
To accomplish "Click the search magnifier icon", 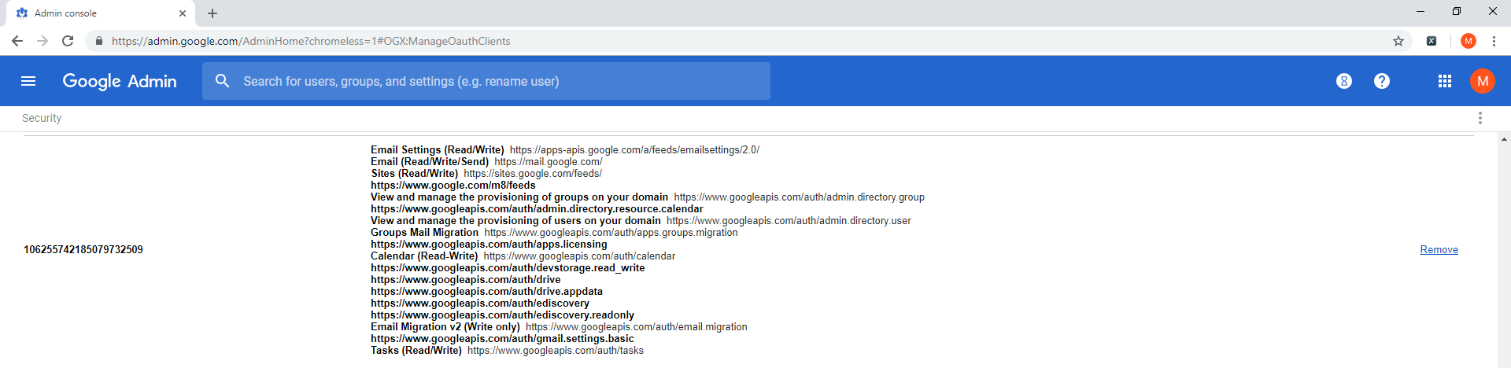I will click(x=223, y=81).
